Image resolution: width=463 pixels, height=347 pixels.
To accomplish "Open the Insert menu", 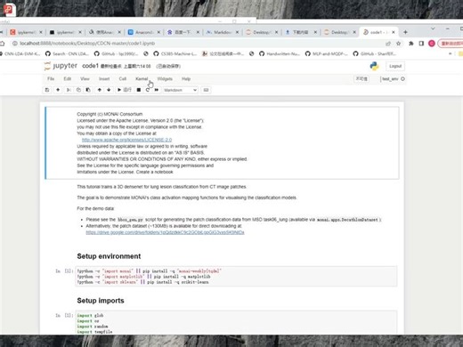I will point(104,79).
